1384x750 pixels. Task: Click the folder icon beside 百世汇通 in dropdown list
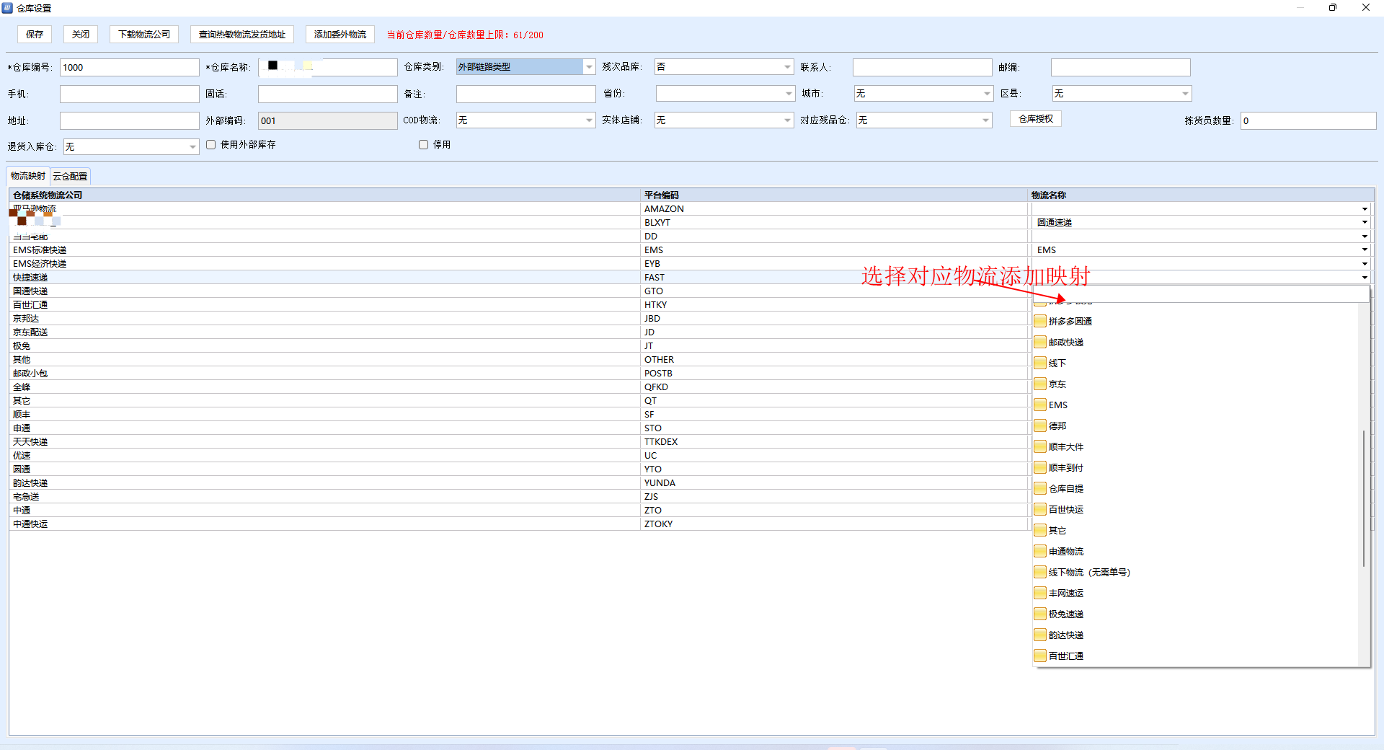(1040, 656)
